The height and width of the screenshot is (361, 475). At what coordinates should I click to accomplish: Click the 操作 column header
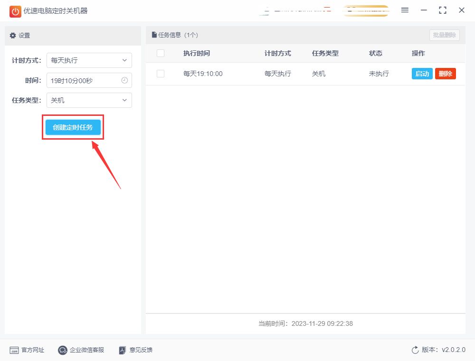(x=418, y=53)
